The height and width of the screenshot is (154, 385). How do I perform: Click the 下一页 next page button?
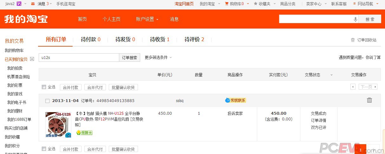point(368,87)
